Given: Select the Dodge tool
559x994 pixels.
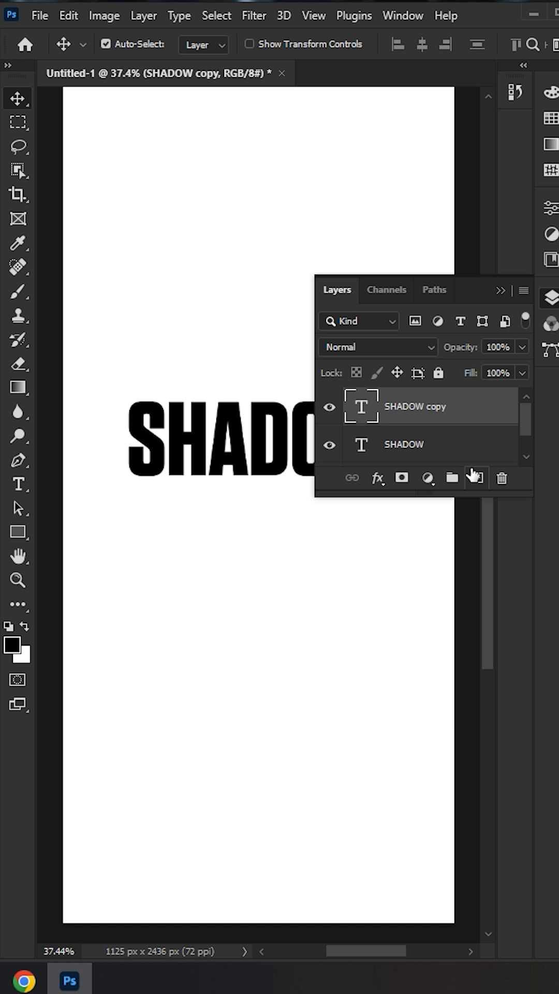Looking at the screenshot, I should pos(18,436).
